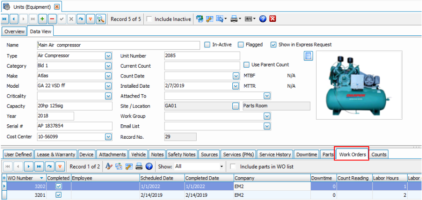Toggle the Flagged checkbox
Viewport: 422px width, 200px height.
tap(241, 45)
